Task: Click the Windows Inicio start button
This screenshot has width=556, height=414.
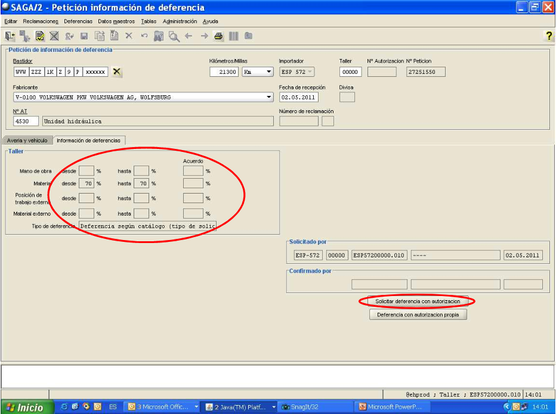Action: [27, 407]
